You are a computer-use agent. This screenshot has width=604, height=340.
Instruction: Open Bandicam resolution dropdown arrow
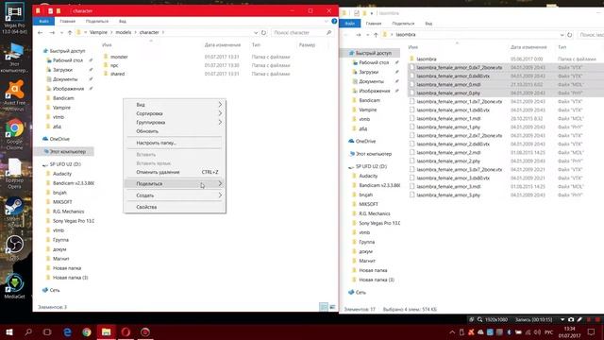point(562,319)
